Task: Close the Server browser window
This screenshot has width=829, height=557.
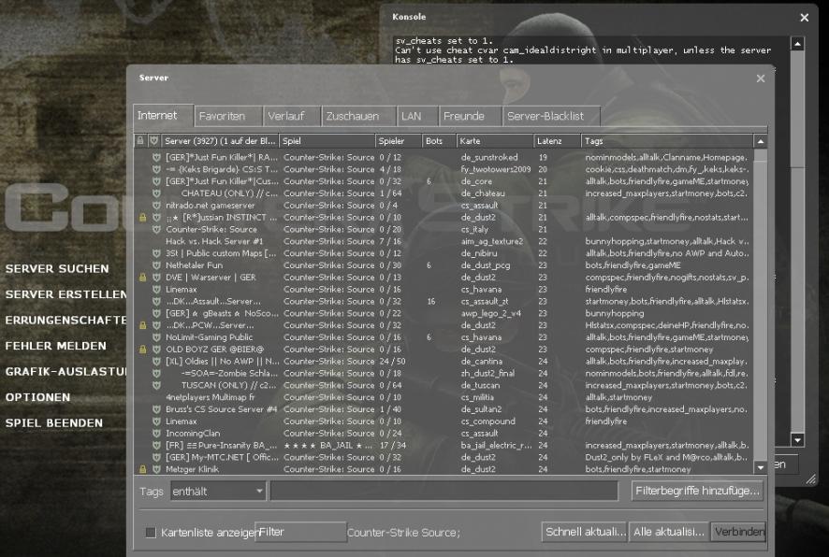Action: [x=761, y=79]
